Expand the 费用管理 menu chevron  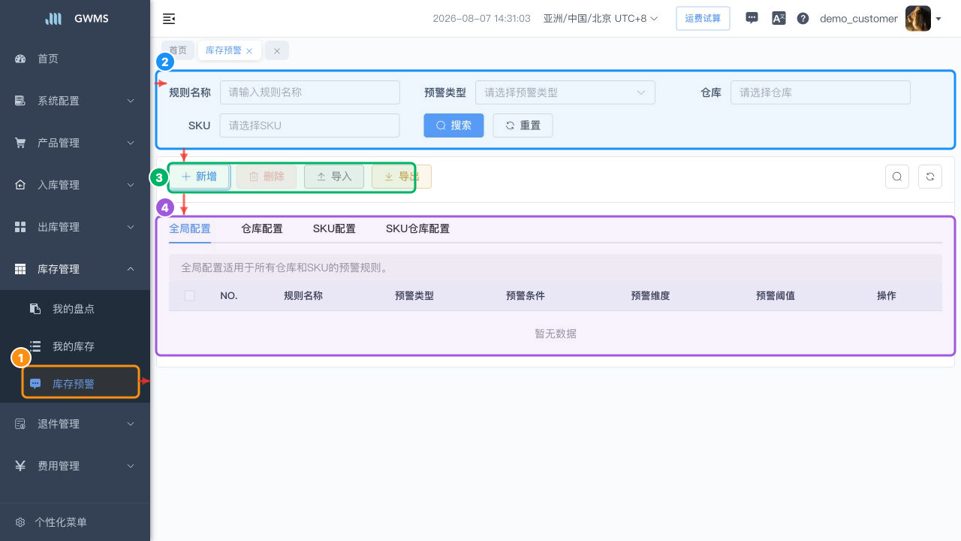131,466
